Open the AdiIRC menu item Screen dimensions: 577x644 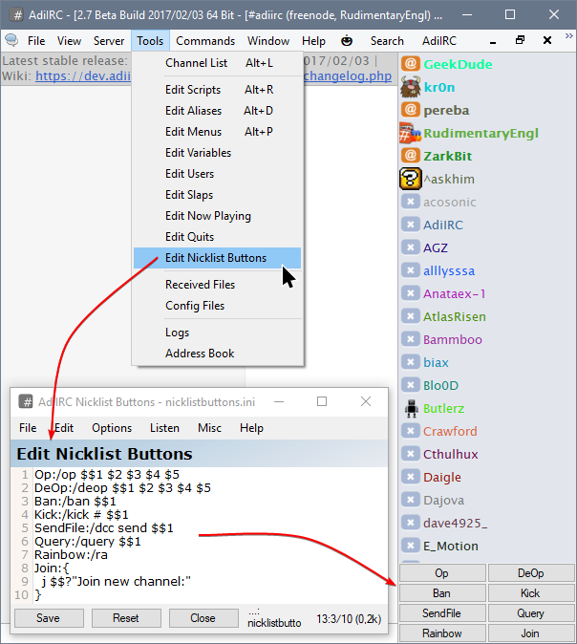(439, 41)
